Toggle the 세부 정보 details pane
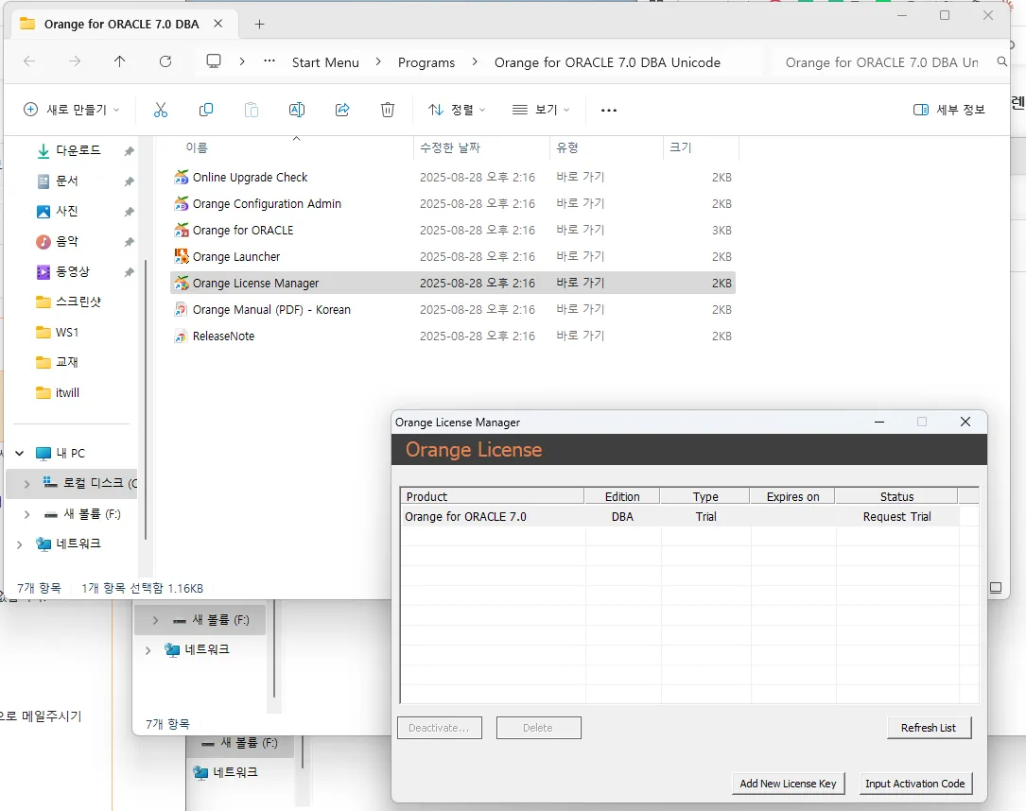The height and width of the screenshot is (811, 1026). pyautogui.click(x=948, y=110)
